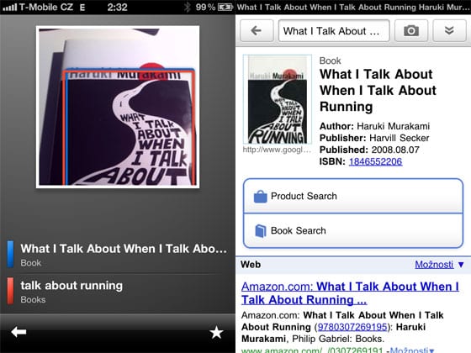Tap the book cover thumbnail in results
Viewport: 471px width, 353px height.
(278, 99)
